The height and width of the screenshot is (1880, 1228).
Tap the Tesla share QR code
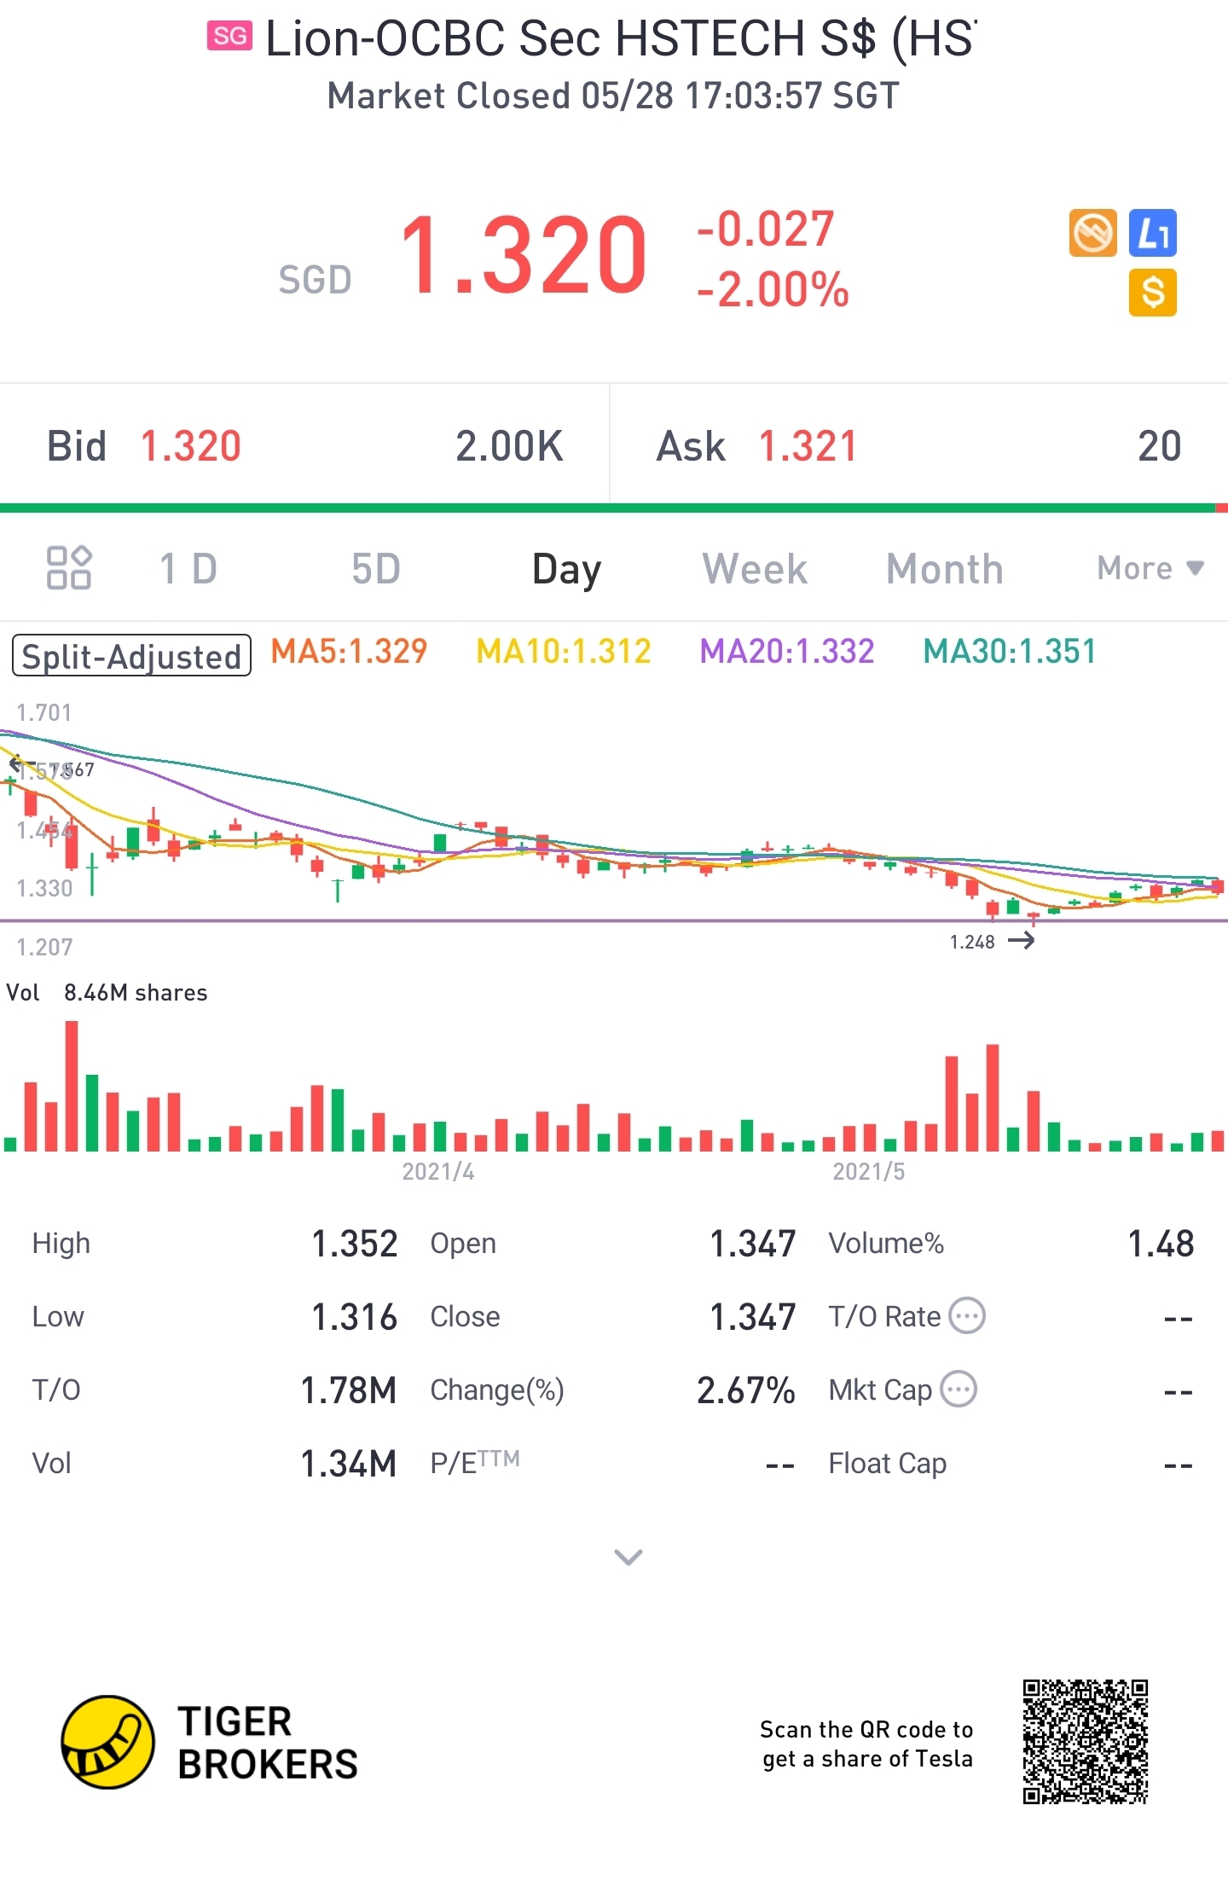[1085, 1742]
